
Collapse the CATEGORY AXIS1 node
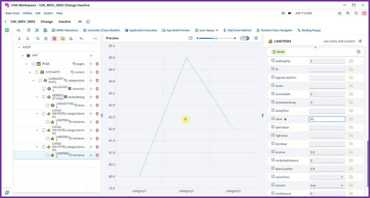33,80
